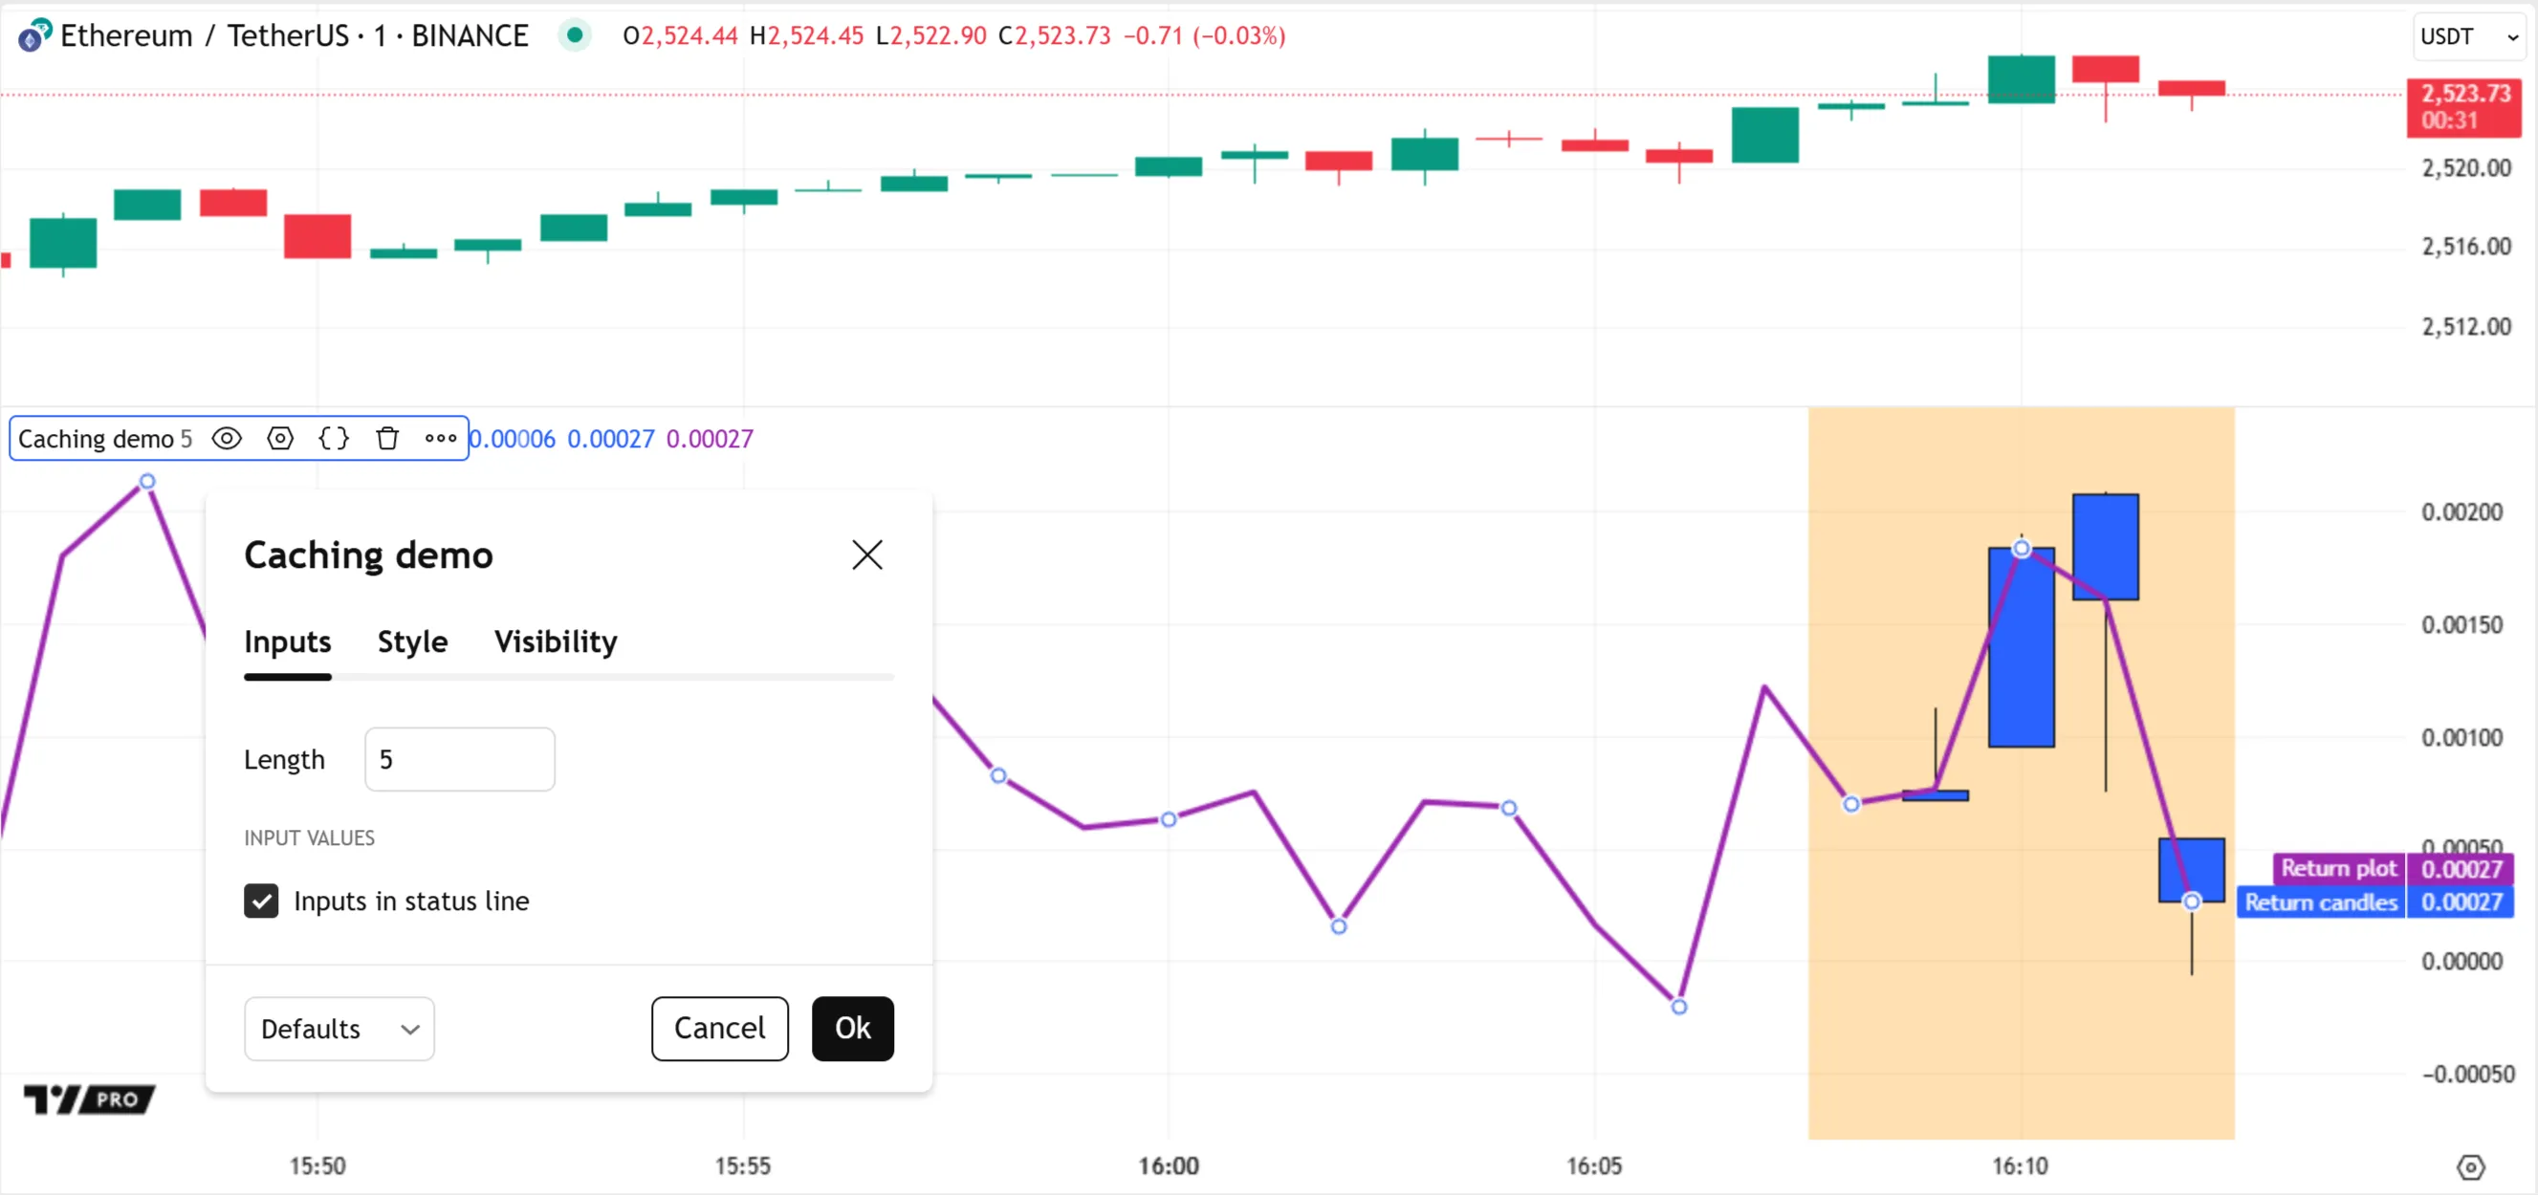Remove indicator with trash icon
2538x1195 pixels.
click(x=387, y=439)
